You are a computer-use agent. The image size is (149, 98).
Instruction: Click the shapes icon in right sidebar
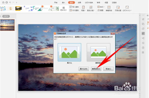[143, 29]
